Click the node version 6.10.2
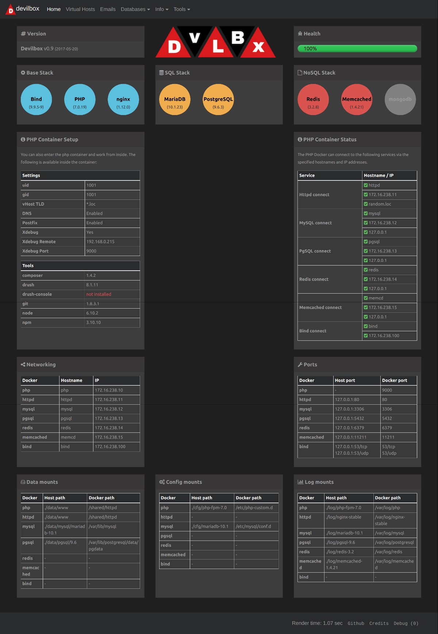 [92, 313]
